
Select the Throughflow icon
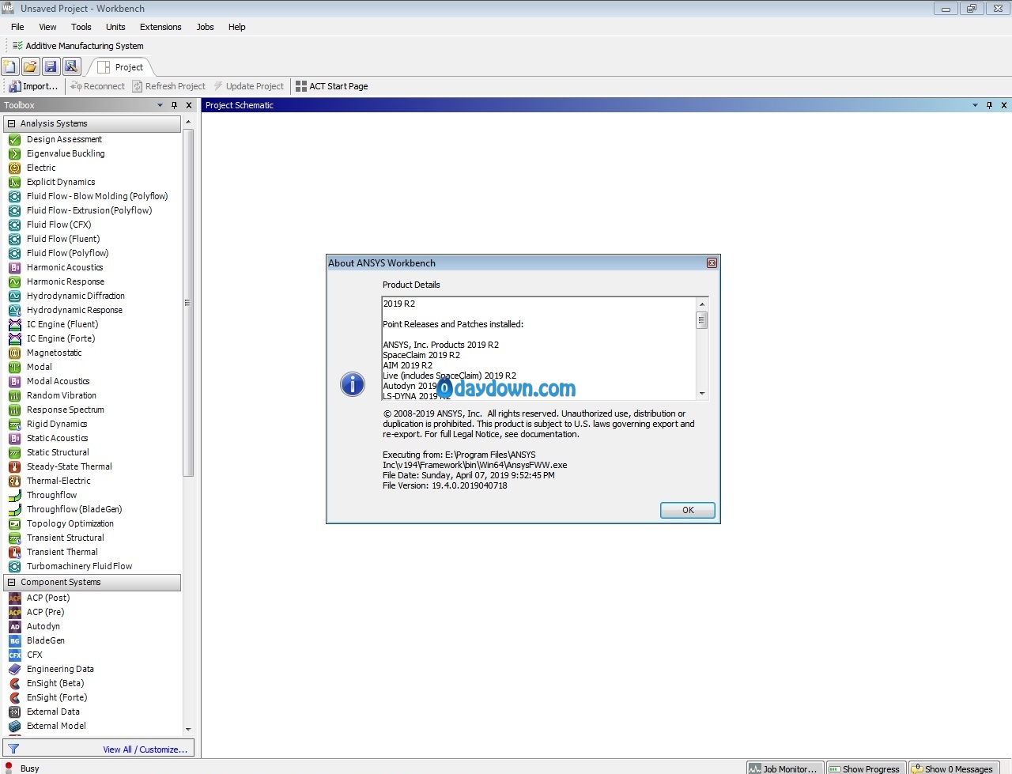click(x=14, y=495)
